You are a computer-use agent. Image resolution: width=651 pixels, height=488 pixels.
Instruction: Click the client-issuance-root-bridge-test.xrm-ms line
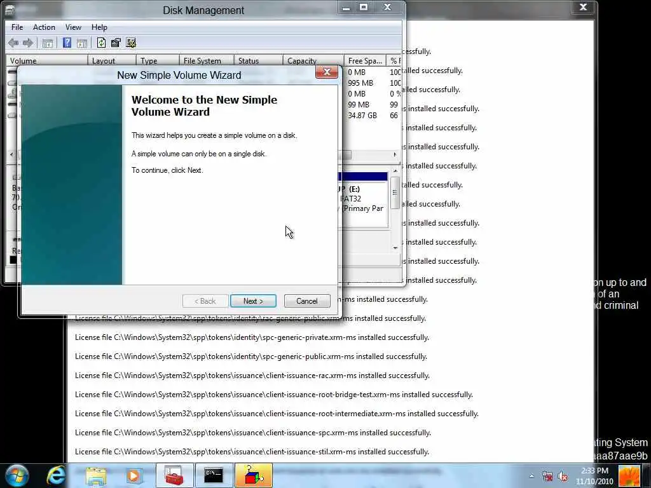point(274,394)
